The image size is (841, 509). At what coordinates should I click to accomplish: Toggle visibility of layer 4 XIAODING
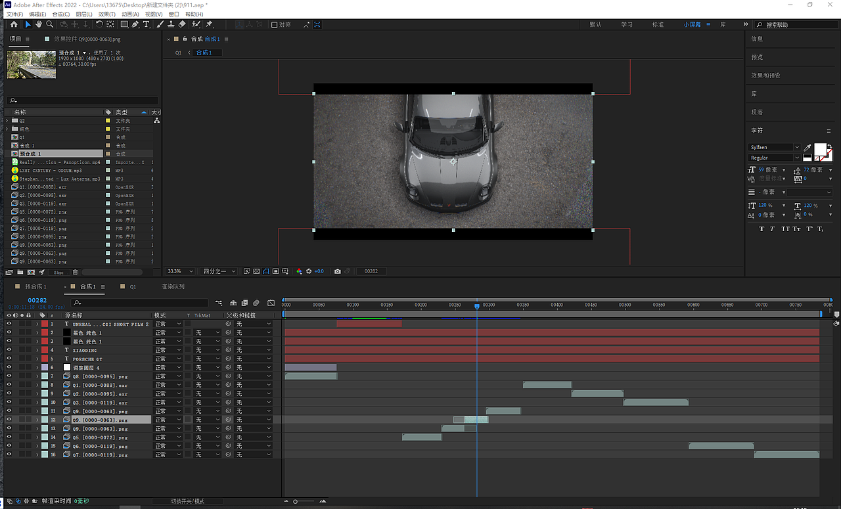[9, 350]
